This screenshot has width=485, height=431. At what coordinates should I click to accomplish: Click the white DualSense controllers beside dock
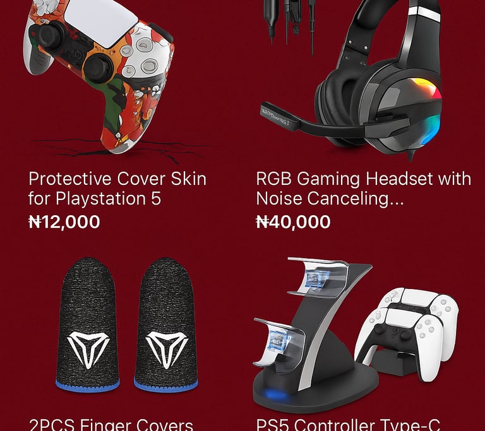(x=407, y=334)
